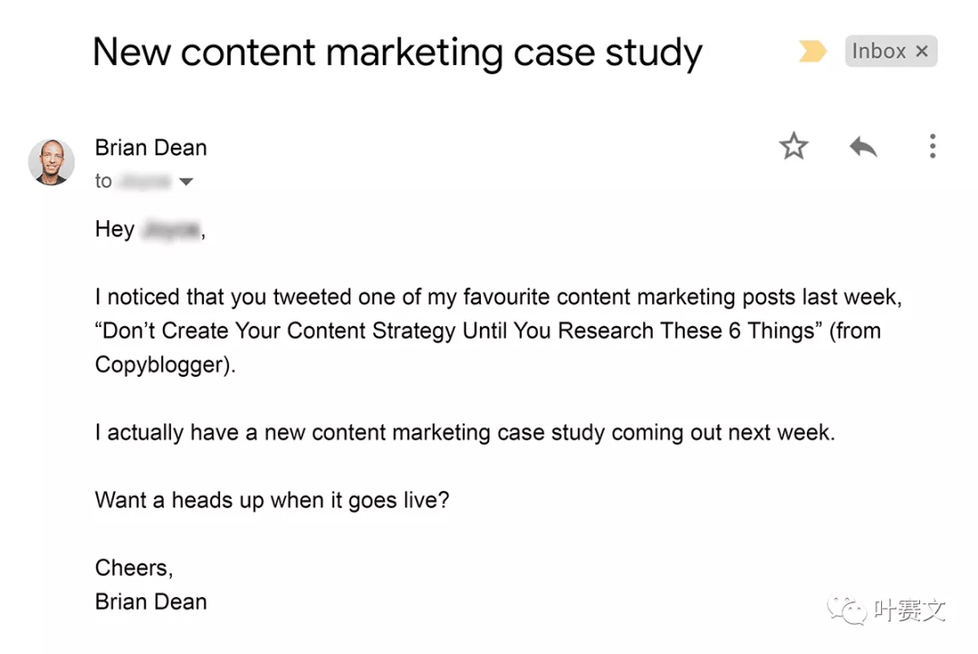Click the Reply arrow icon
978x654 pixels.
tap(863, 146)
